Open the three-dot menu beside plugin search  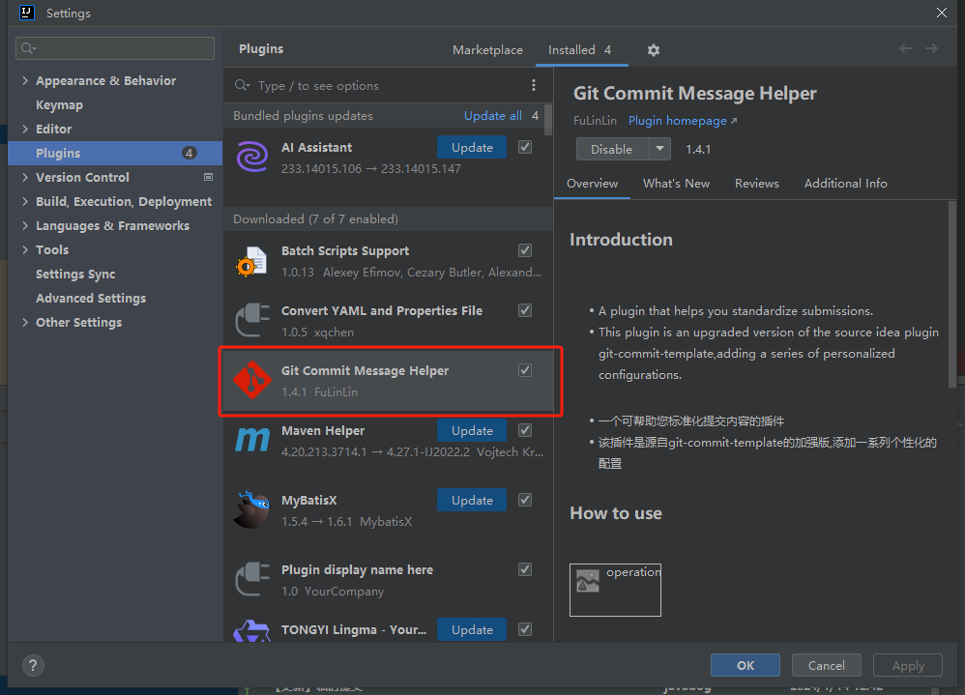(x=534, y=85)
